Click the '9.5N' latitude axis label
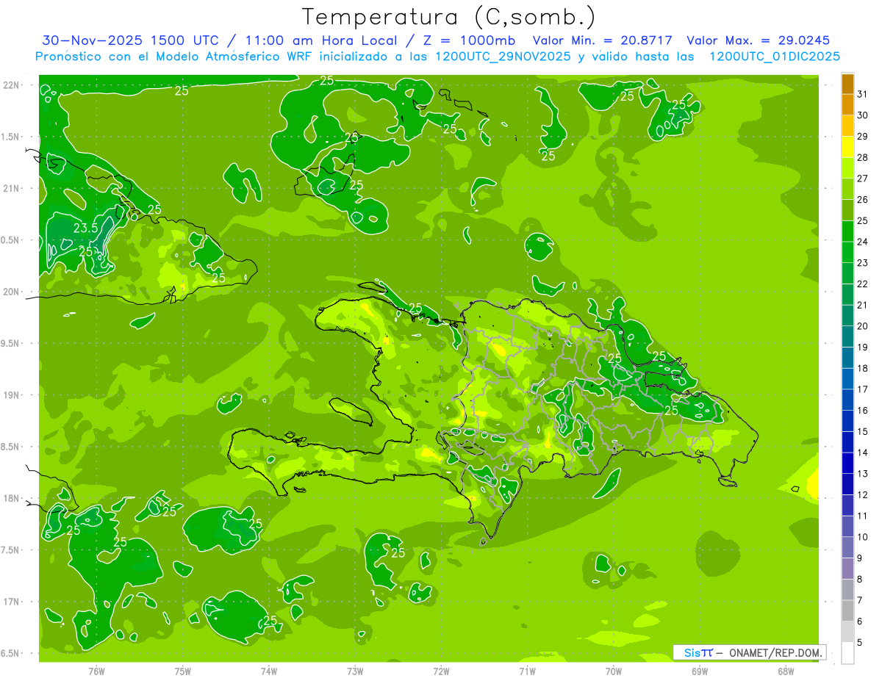882x681 pixels. (x=11, y=343)
